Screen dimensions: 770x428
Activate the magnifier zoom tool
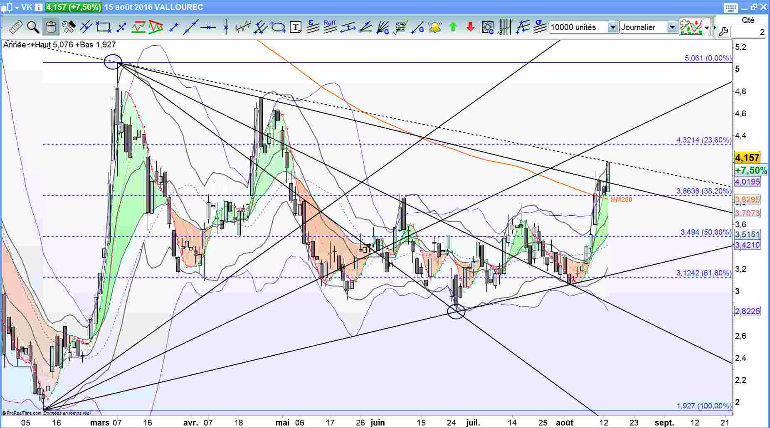pyautogui.click(x=33, y=27)
